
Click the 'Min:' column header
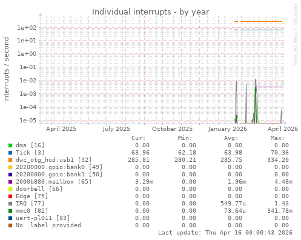(x=185, y=138)
